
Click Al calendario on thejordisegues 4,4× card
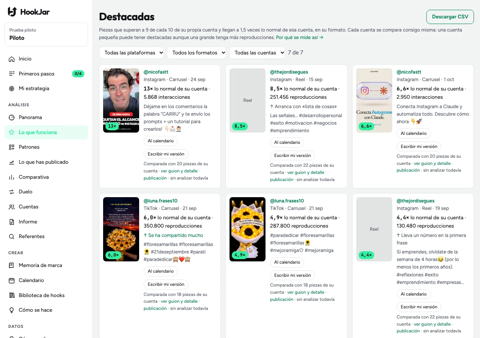tap(414, 294)
